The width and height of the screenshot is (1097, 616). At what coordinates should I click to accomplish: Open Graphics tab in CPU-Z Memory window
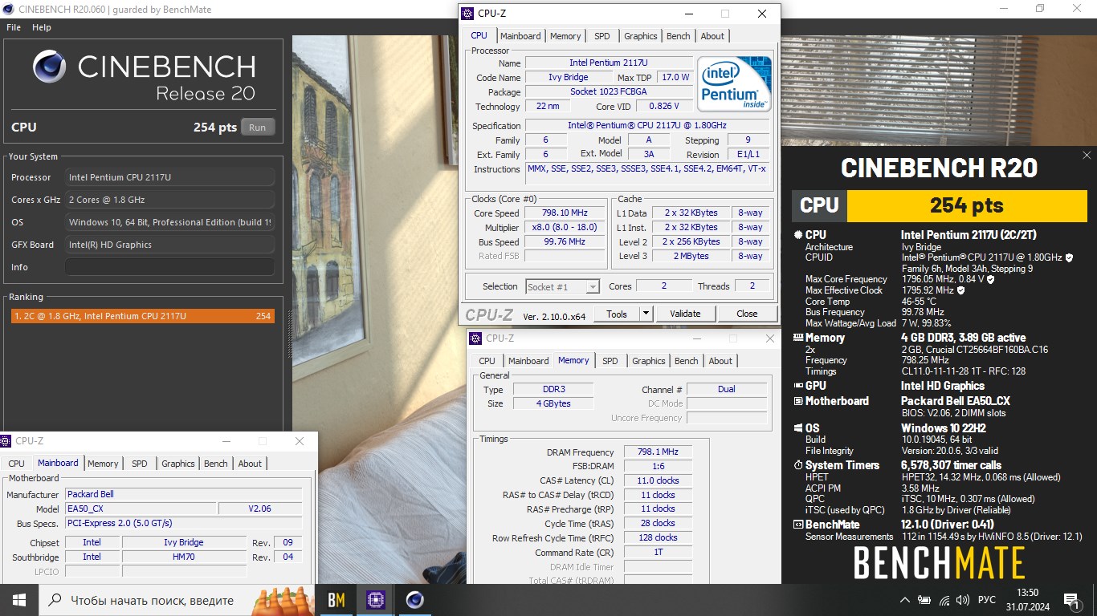click(x=649, y=361)
